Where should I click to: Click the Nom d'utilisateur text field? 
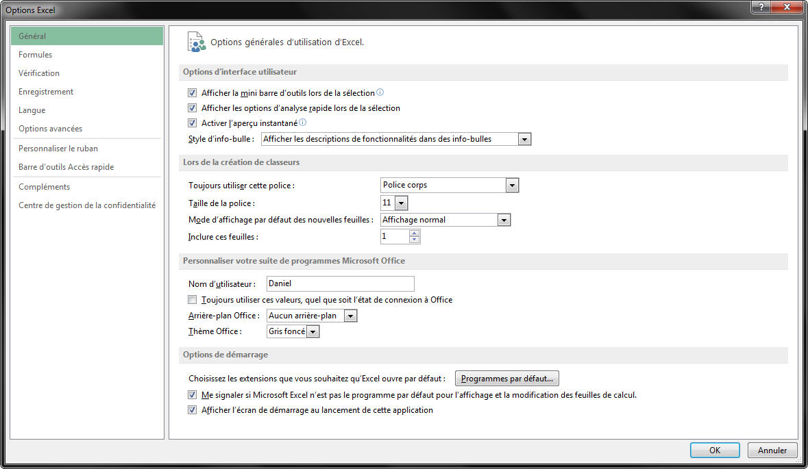(x=340, y=283)
